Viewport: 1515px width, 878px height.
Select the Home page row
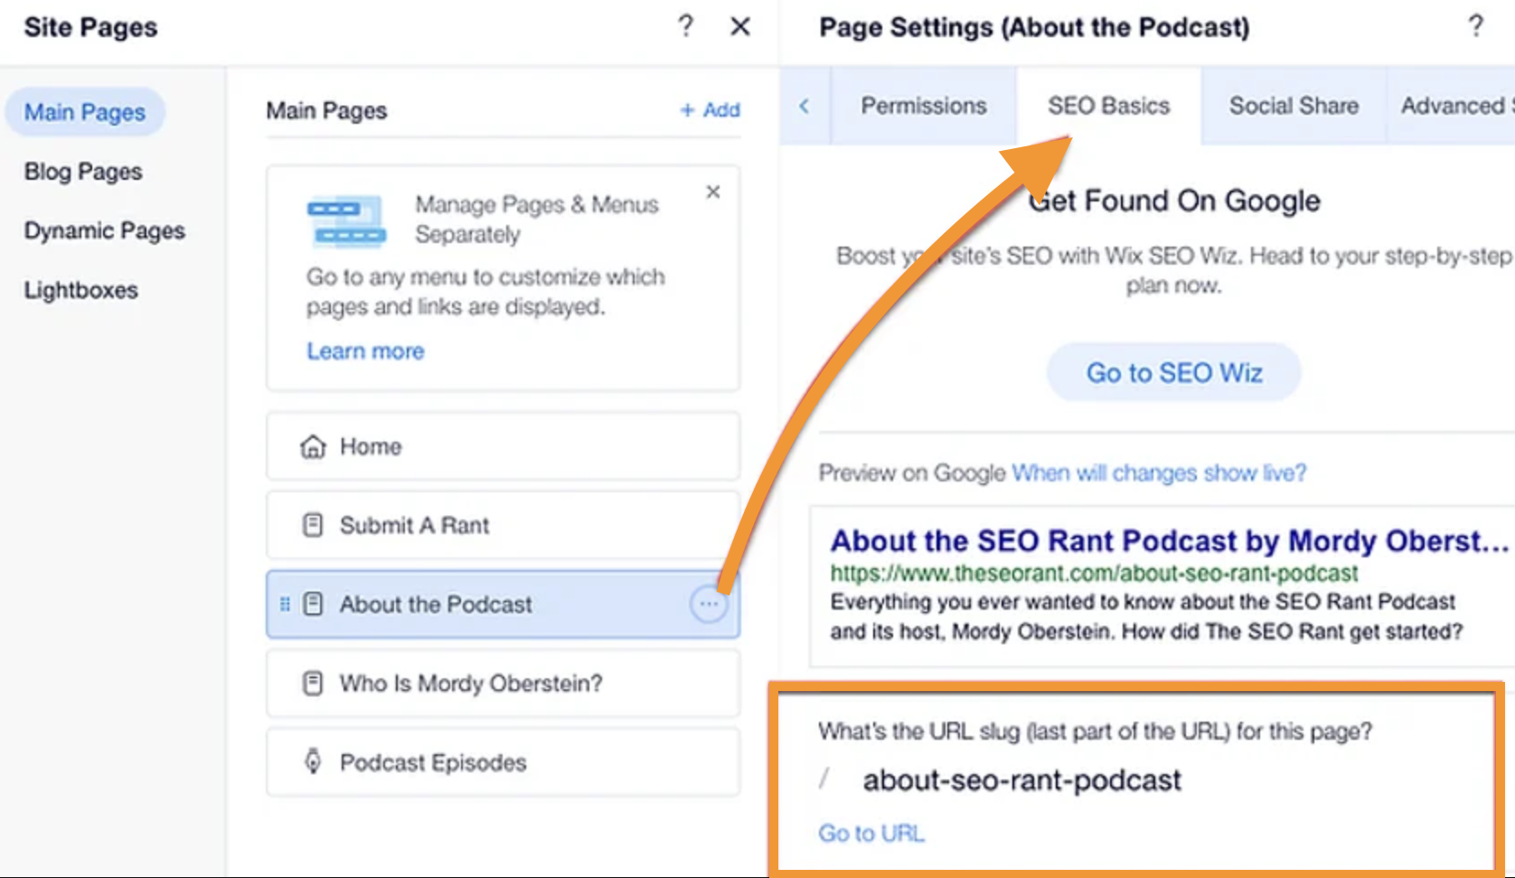tap(503, 446)
